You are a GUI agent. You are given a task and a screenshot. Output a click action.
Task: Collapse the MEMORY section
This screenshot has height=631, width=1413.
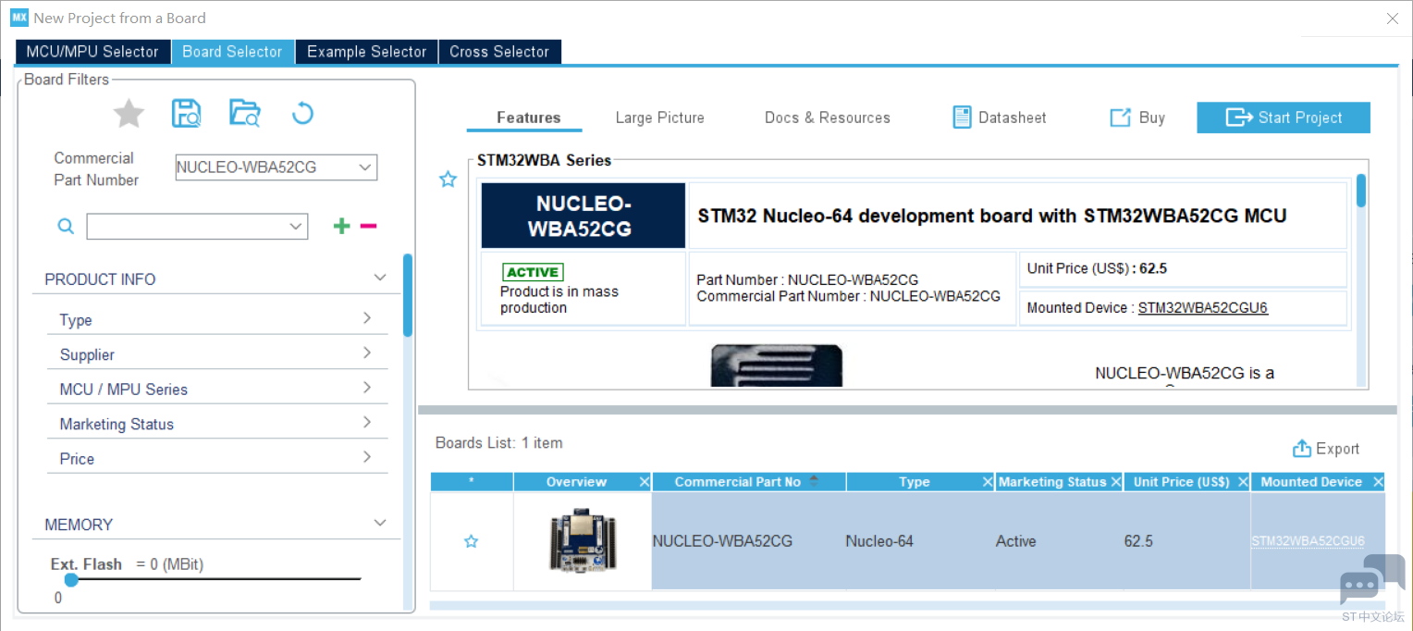[x=379, y=523]
